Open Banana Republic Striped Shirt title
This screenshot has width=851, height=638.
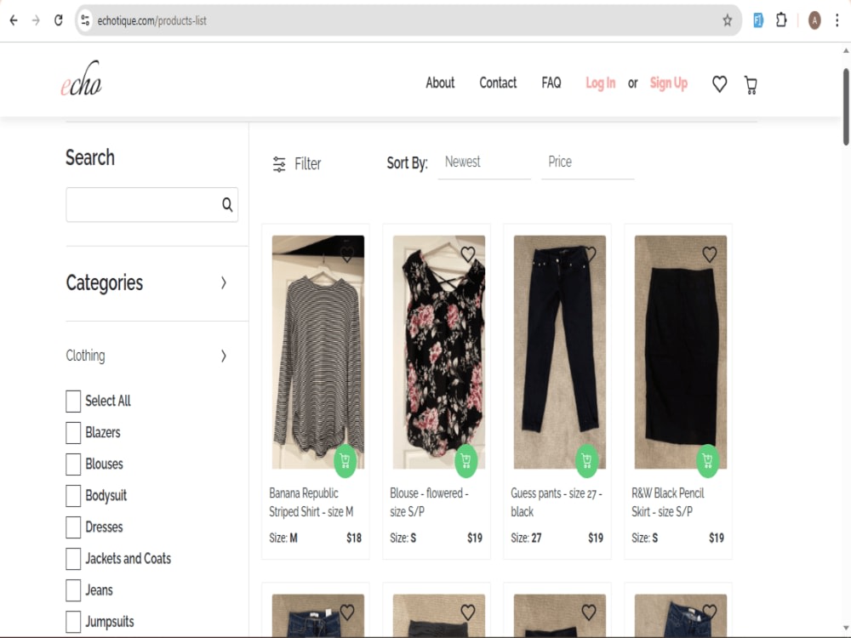coord(311,503)
